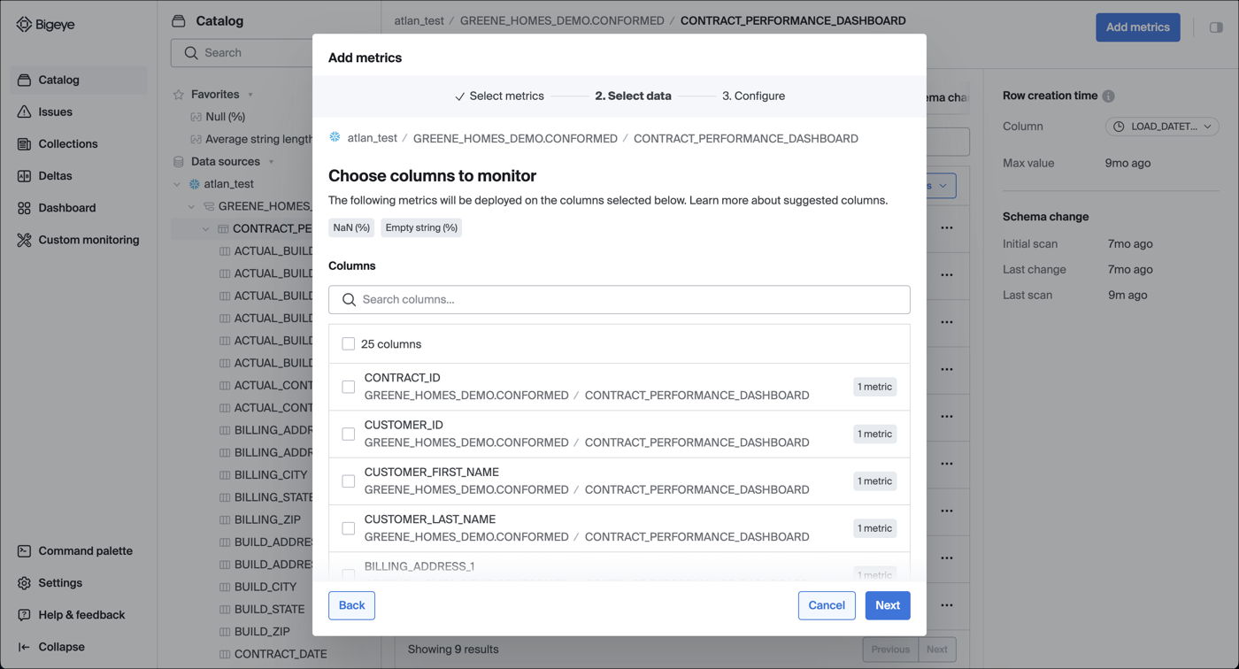Select all 25 columns checkbox
This screenshot has height=669, width=1239.
[x=349, y=343]
